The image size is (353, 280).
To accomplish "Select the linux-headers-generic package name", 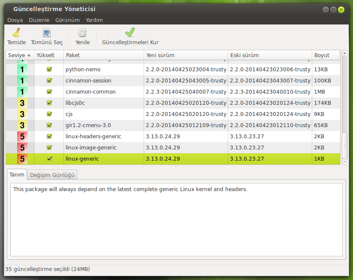I will (x=93, y=137).
